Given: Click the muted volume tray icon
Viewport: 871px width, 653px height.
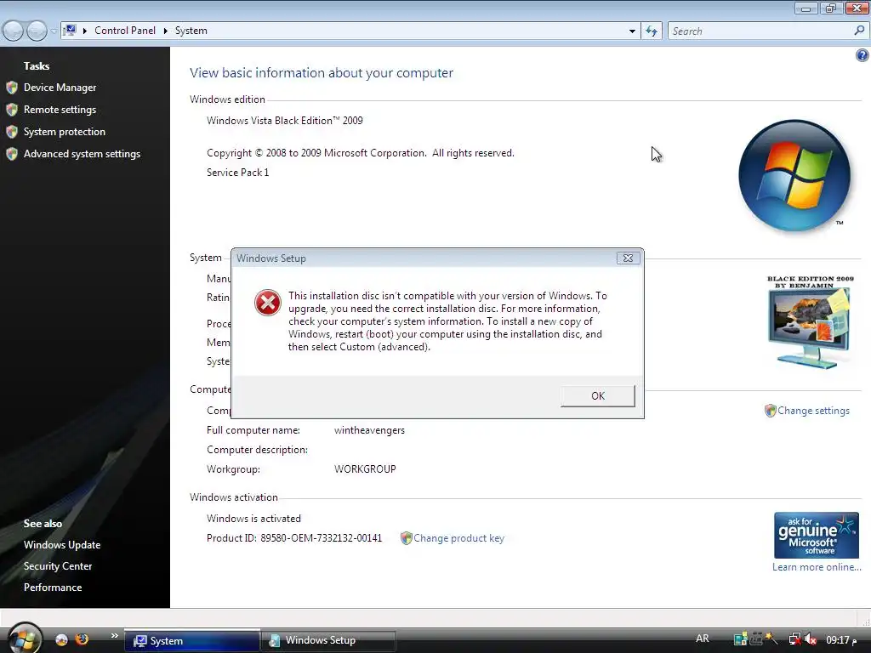Looking at the screenshot, I should click(x=811, y=639).
